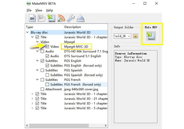This screenshot has height=129, width=184.
Task: Uncheck the first Title 1 chapter checkbox
Action: (37, 37)
